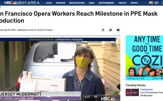Share article via Facebook icon
Viewport: 163px width, 101px height.
click(103, 30)
